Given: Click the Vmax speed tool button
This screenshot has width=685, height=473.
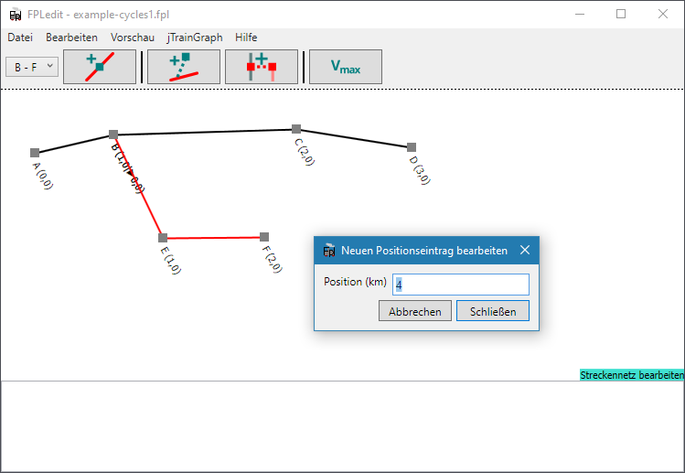Looking at the screenshot, I should [346, 67].
